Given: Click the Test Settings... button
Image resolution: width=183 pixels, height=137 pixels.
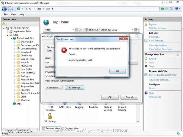Looking at the screenshot, I should click(74, 87).
